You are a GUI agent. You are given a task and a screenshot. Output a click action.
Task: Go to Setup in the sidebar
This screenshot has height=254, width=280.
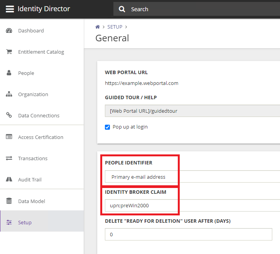click(25, 222)
